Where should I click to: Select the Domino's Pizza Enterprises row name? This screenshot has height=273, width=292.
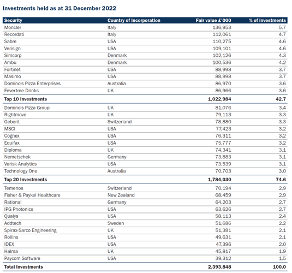pyautogui.click(x=32, y=84)
